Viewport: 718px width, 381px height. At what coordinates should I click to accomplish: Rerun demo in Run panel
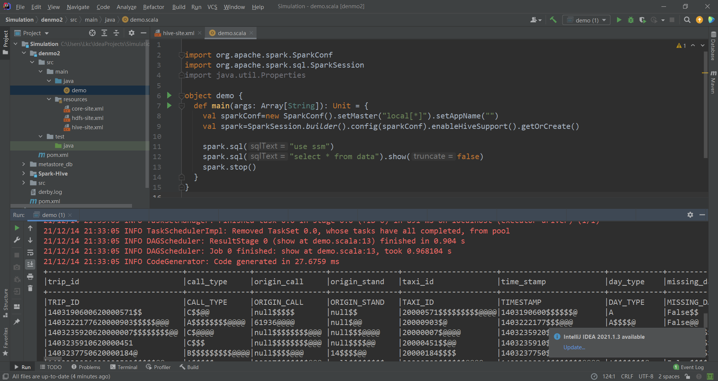point(17,228)
